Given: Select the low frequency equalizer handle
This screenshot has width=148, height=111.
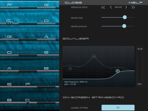Looking at the screenshot, I should click(x=70, y=69).
